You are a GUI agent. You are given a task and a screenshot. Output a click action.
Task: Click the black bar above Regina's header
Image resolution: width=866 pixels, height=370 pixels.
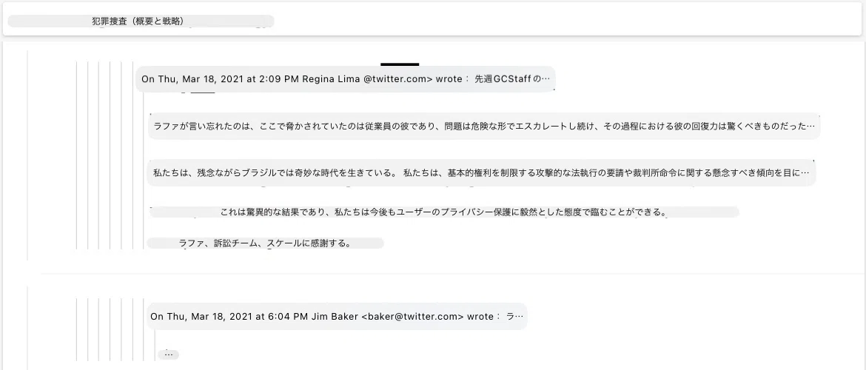point(400,64)
